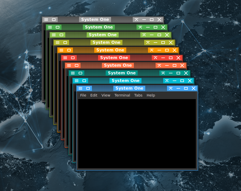Toggle the stick button on the gray window

tap(54, 20)
